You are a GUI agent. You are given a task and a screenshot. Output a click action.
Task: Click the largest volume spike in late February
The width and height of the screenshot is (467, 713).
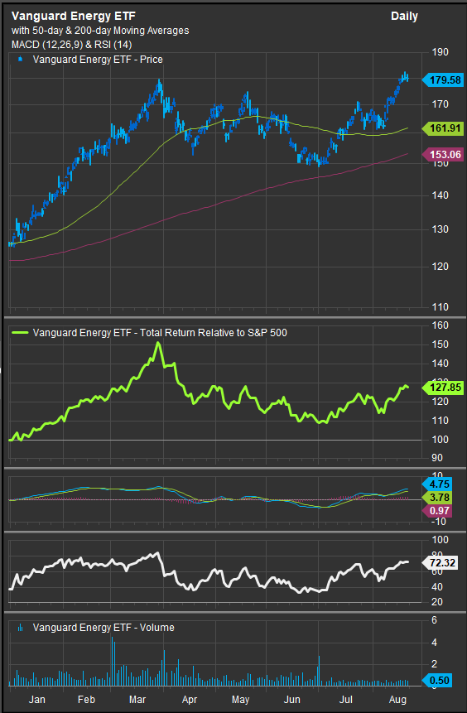click(112, 661)
